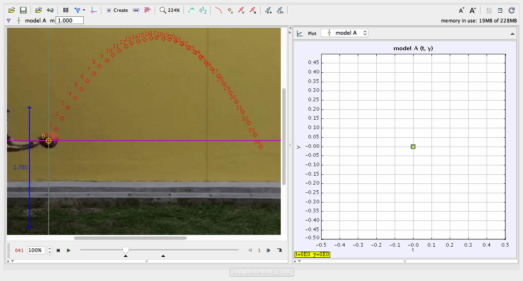Expand pane with left splitter arrows
The image size is (523, 281).
point(10,261)
